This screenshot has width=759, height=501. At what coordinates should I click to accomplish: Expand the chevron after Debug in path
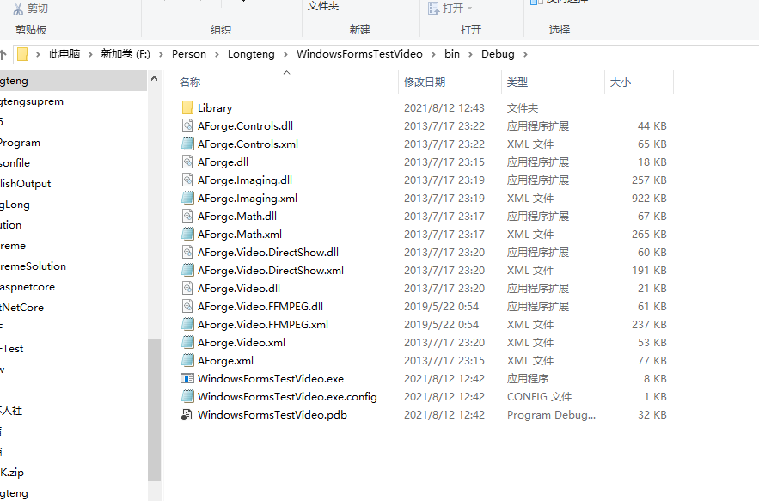click(525, 54)
